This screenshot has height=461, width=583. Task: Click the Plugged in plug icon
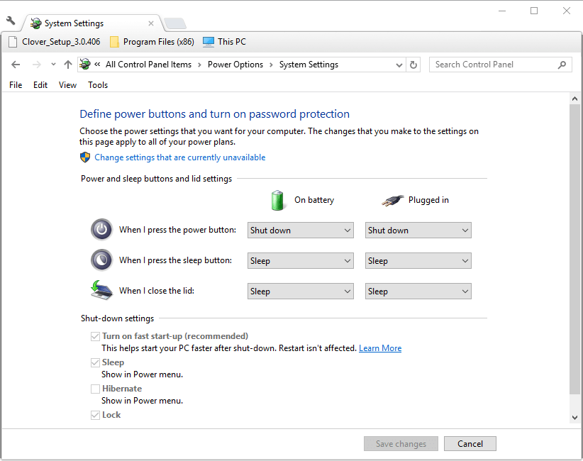(x=393, y=201)
